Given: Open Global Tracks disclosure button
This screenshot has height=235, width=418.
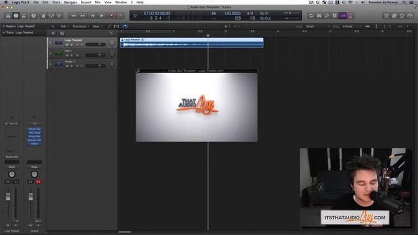Looking at the screenshot, I should (111, 33).
